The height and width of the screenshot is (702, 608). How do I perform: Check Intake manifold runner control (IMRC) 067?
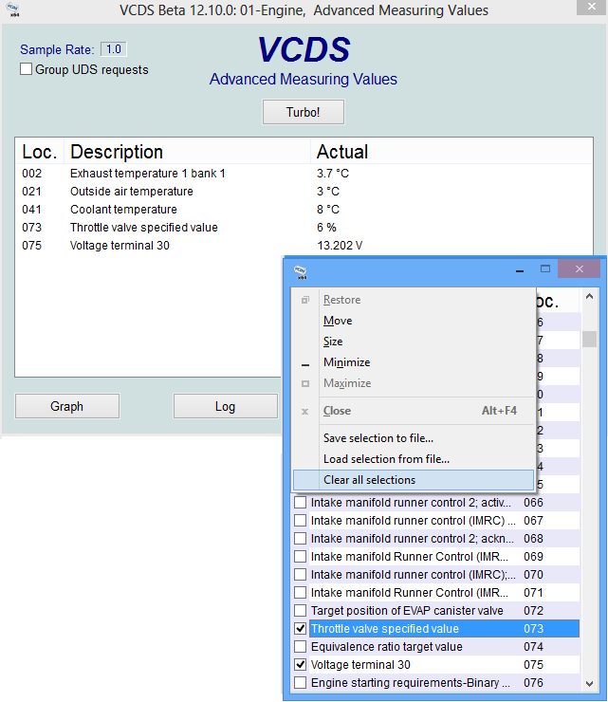coord(301,520)
